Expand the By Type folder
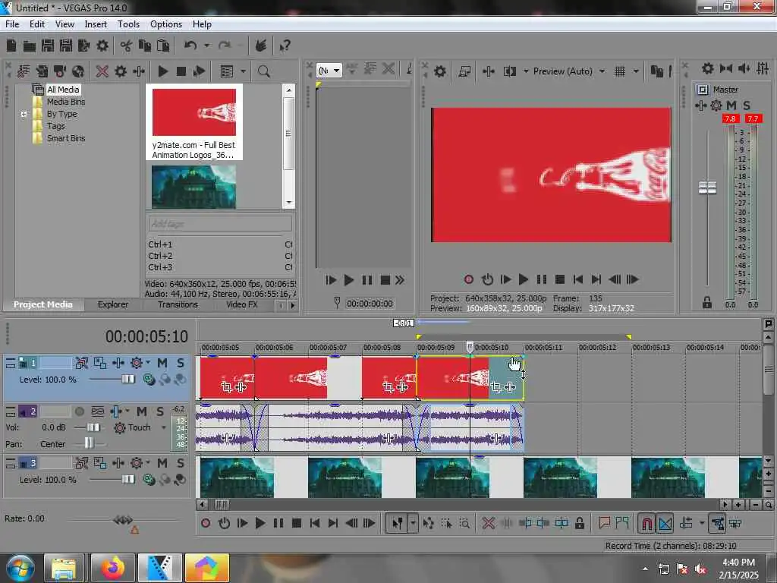Image resolution: width=777 pixels, height=583 pixels. click(x=24, y=114)
